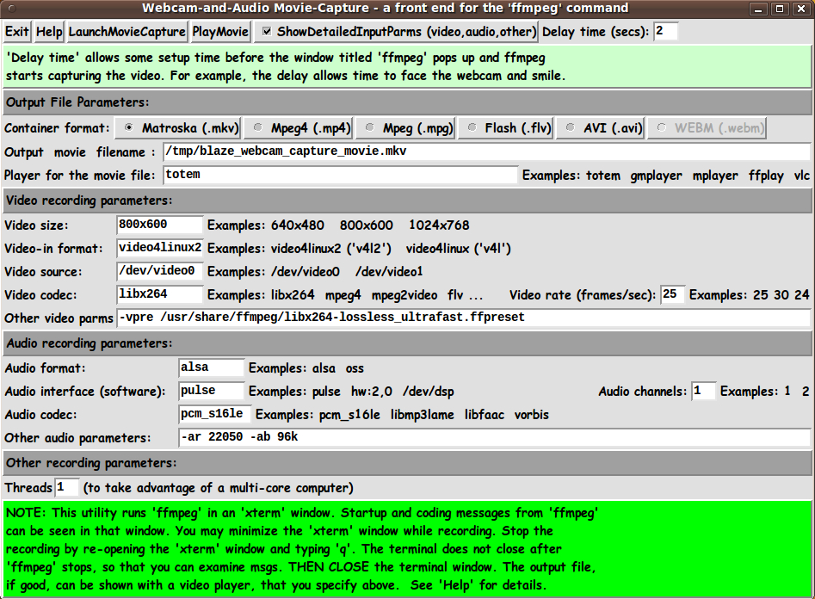Click the Audio interface field
815x599 pixels.
coord(211,391)
